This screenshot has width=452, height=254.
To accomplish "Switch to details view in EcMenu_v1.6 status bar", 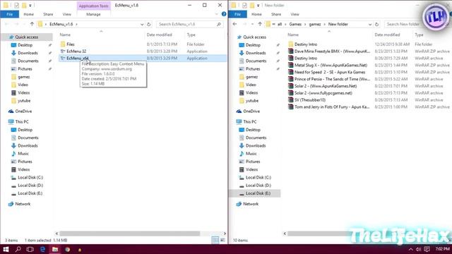I will pos(215,240).
